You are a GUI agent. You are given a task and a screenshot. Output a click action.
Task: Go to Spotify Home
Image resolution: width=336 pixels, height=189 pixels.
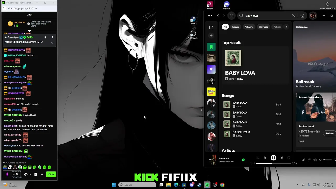(x=231, y=16)
